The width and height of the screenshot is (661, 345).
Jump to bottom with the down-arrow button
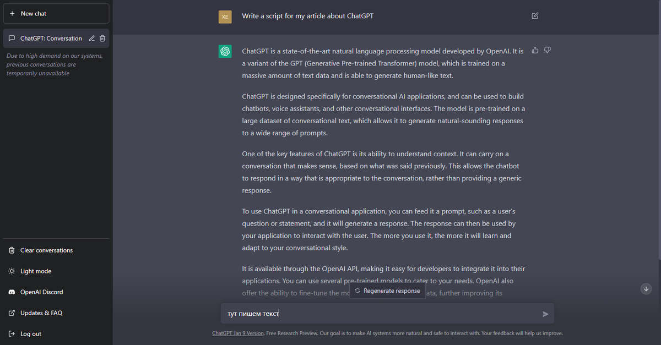647,289
